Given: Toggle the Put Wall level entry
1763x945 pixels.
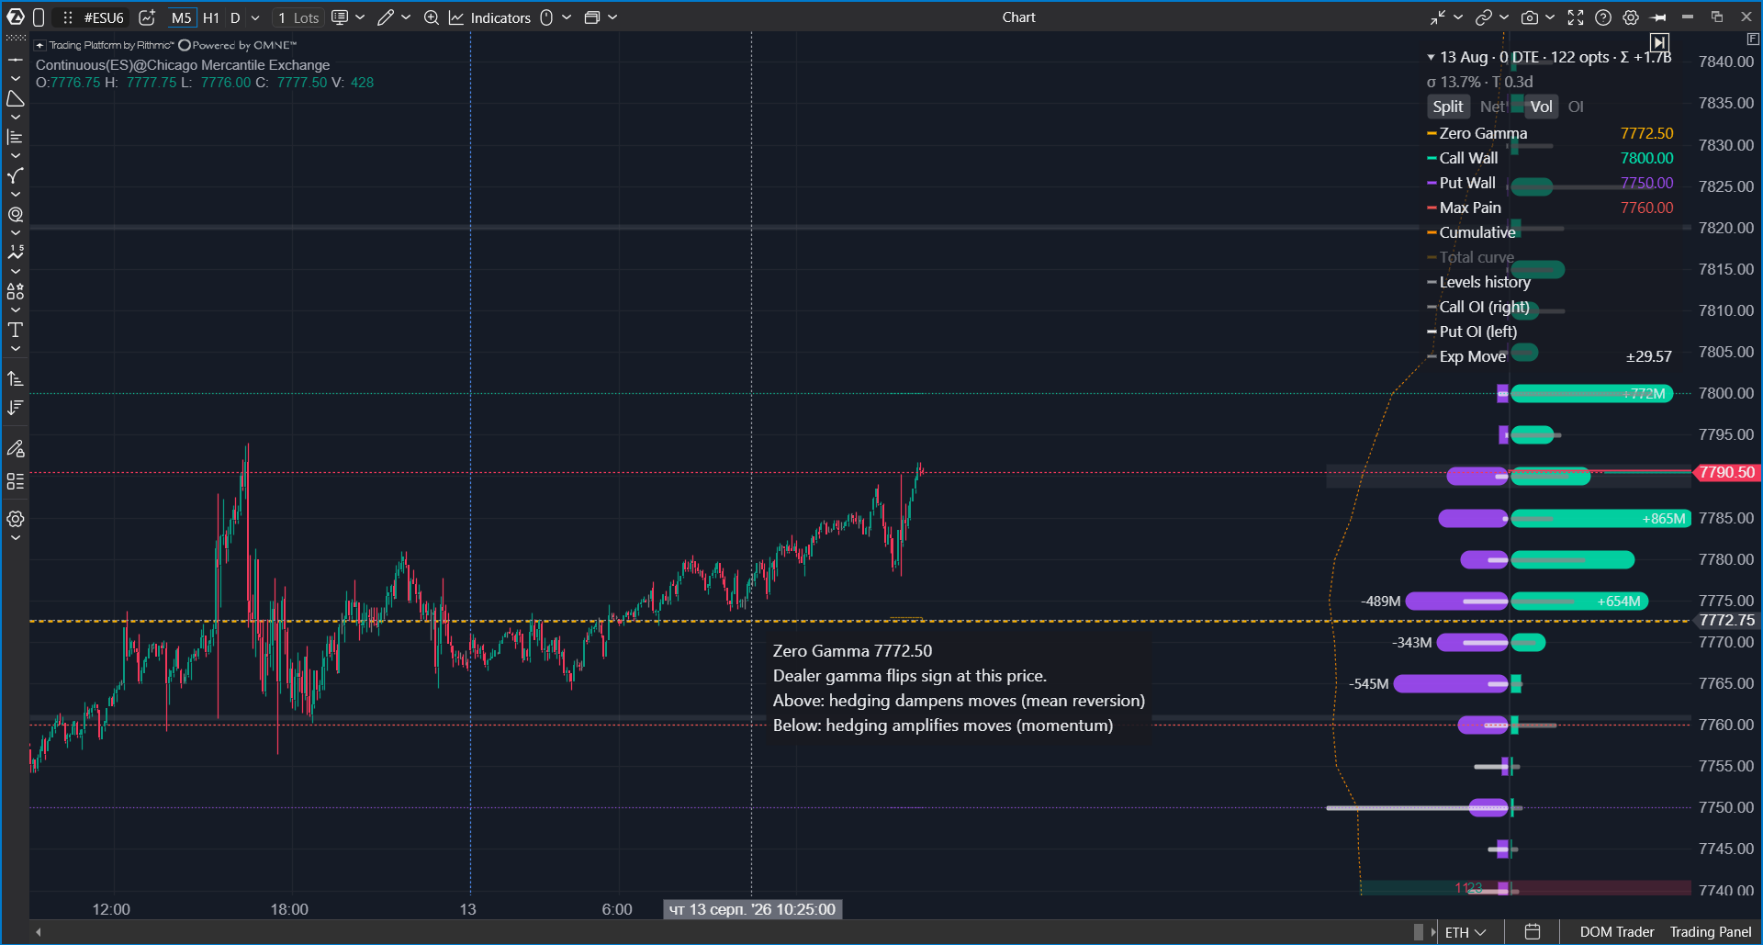Looking at the screenshot, I should pos(1550,183).
